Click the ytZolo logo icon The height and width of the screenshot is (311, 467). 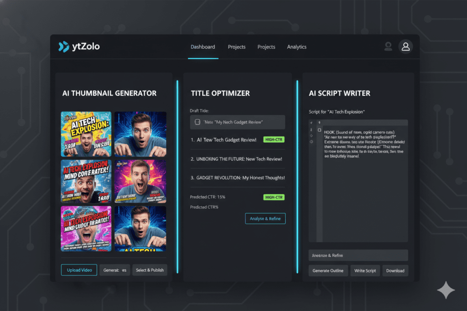tap(63, 46)
